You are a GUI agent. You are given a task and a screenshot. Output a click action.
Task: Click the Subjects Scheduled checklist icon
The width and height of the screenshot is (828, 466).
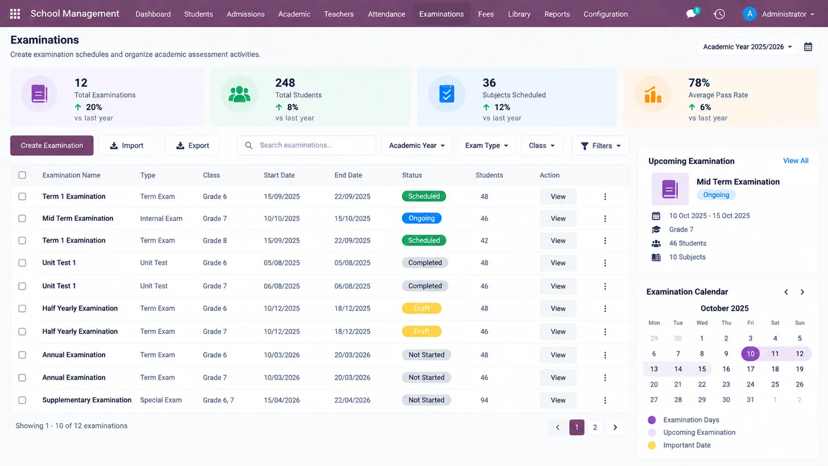pos(447,94)
